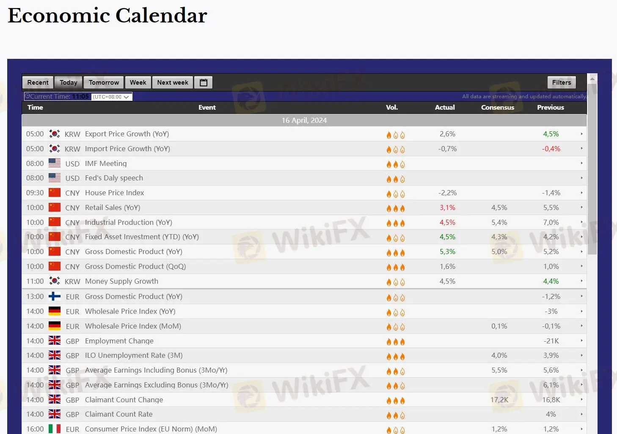Screen dimensions: 617x434
Task: Click Italy flag beside Consumer Price Index
Action: [x=54, y=429]
